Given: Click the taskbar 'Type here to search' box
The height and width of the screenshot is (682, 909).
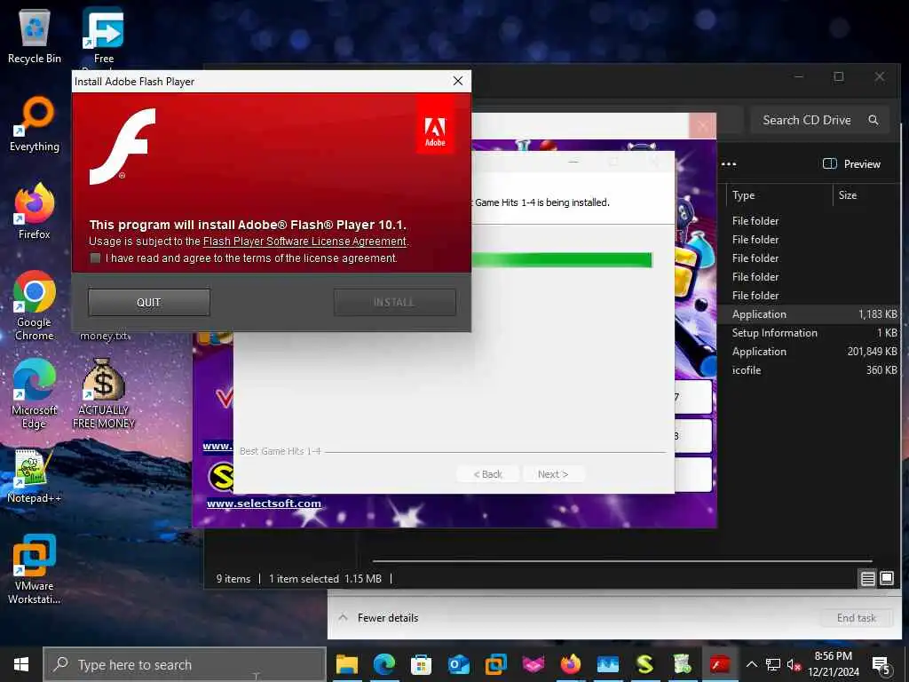Looking at the screenshot, I should 185,664.
